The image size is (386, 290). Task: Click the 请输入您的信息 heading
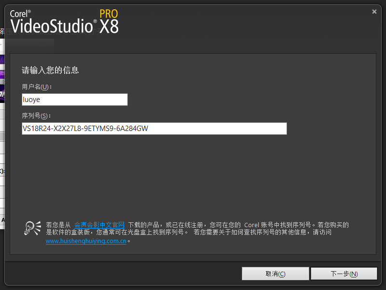coord(50,70)
